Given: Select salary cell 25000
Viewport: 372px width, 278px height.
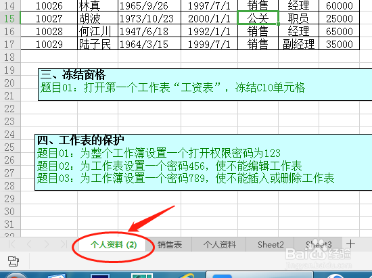Looking at the screenshot, I should pyautogui.click(x=340, y=18).
